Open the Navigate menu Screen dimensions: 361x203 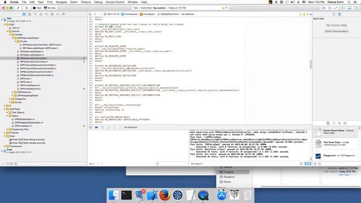61,2
